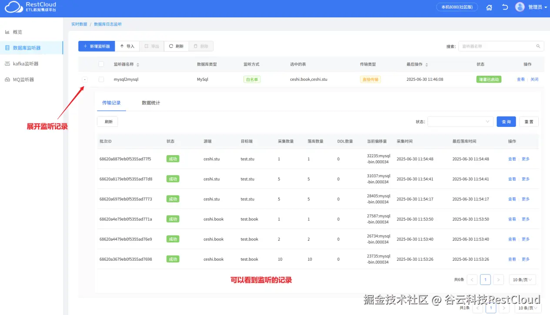550x315 pixels.
Task: Click 新增监听器 button
Action: [x=97, y=46]
